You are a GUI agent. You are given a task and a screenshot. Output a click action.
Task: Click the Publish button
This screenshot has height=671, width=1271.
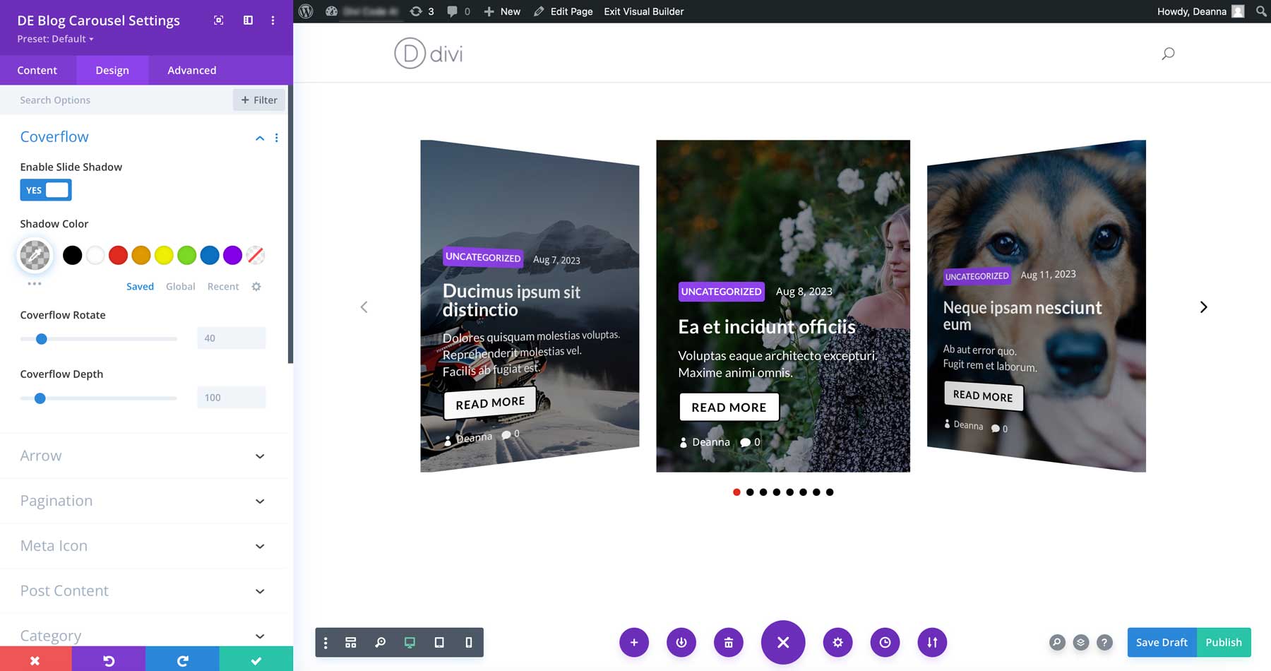point(1224,642)
